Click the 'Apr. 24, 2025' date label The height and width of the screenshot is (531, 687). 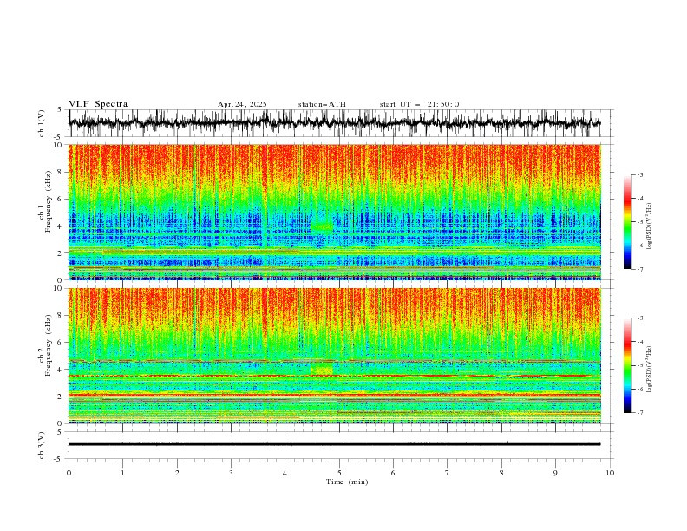[x=242, y=104]
